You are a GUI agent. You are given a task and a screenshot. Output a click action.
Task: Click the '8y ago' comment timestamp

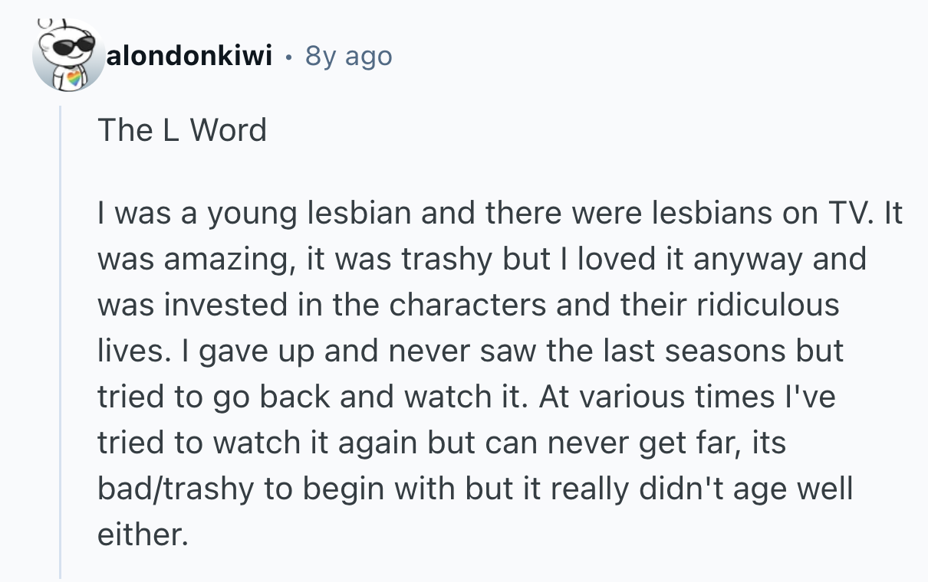coord(348,55)
